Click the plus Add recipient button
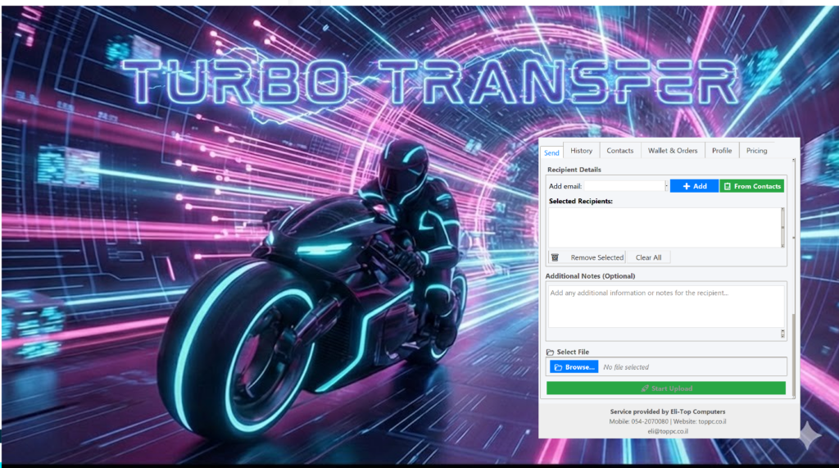This screenshot has width=839, height=468. [694, 186]
